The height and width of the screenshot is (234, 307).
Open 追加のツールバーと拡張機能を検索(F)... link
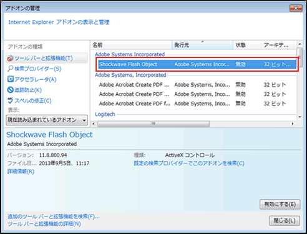(54, 217)
